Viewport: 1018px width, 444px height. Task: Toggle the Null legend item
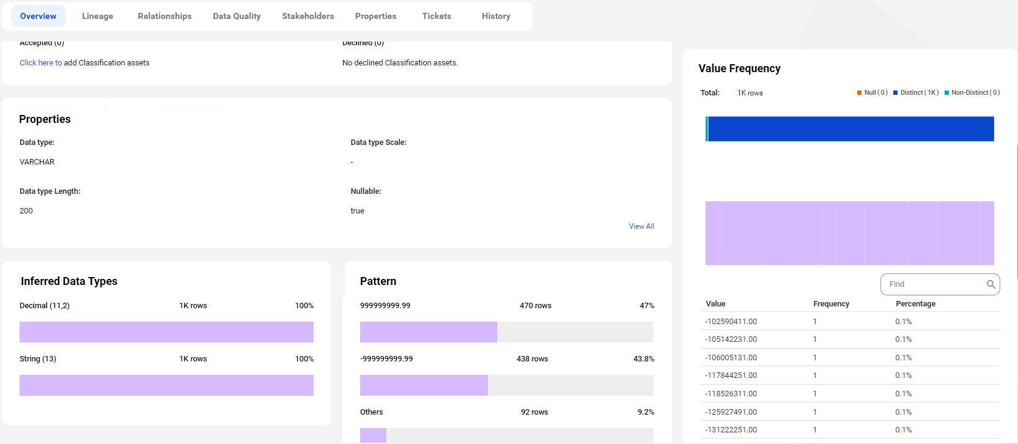[872, 93]
